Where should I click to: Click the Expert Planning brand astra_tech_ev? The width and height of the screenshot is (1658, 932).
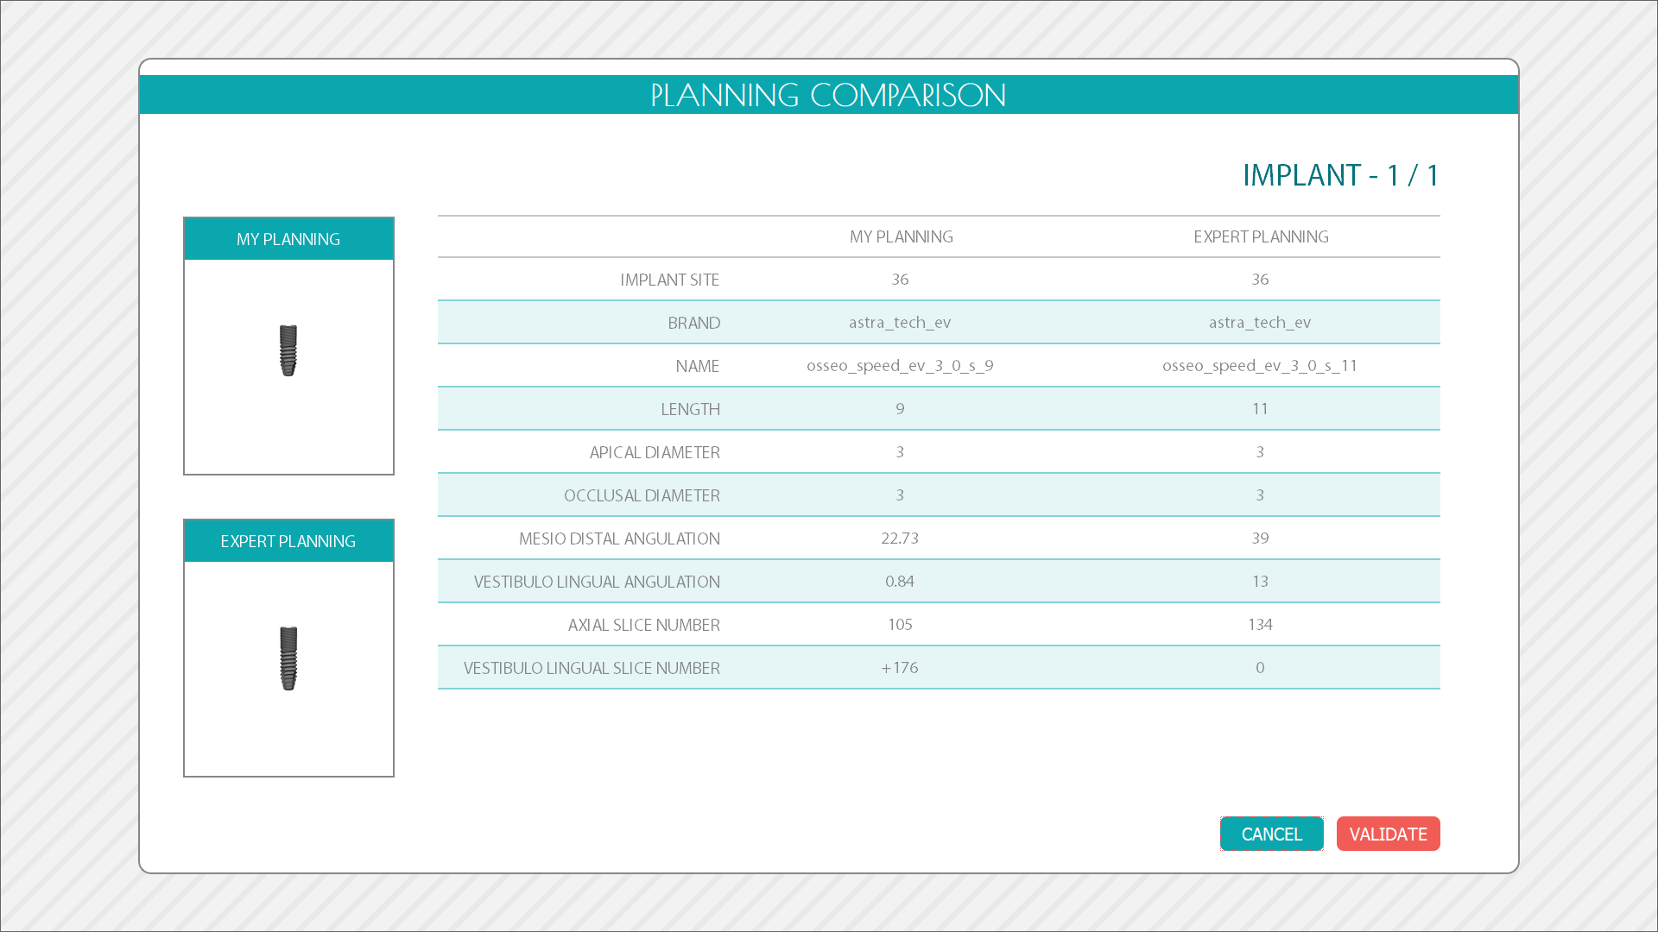click(x=1260, y=323)
